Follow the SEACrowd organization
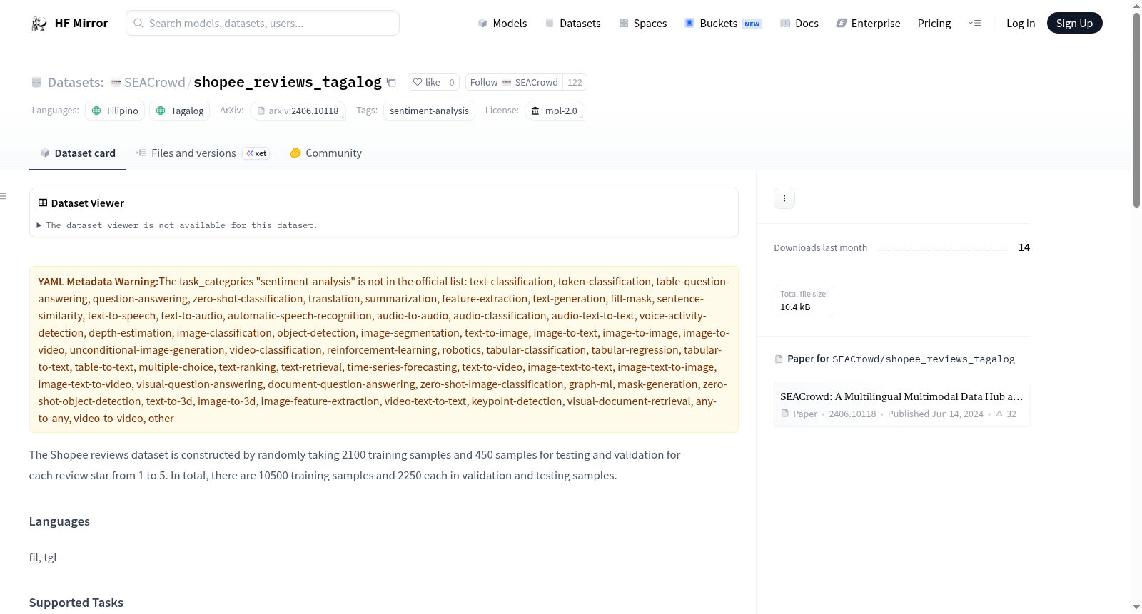The height and width of the screenshot is (614, 1142). coord(514,82)
